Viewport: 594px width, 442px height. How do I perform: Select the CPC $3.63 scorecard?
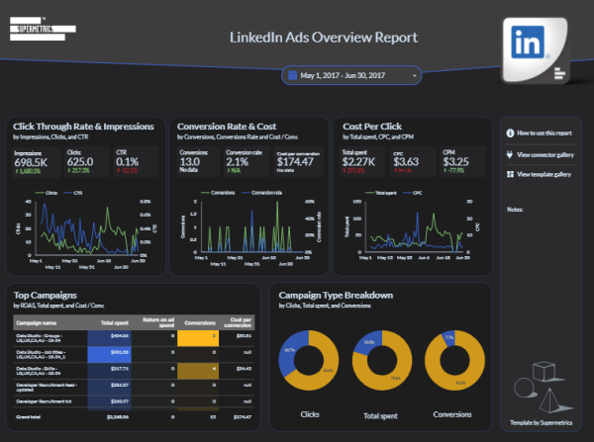(x=413, y=161)
